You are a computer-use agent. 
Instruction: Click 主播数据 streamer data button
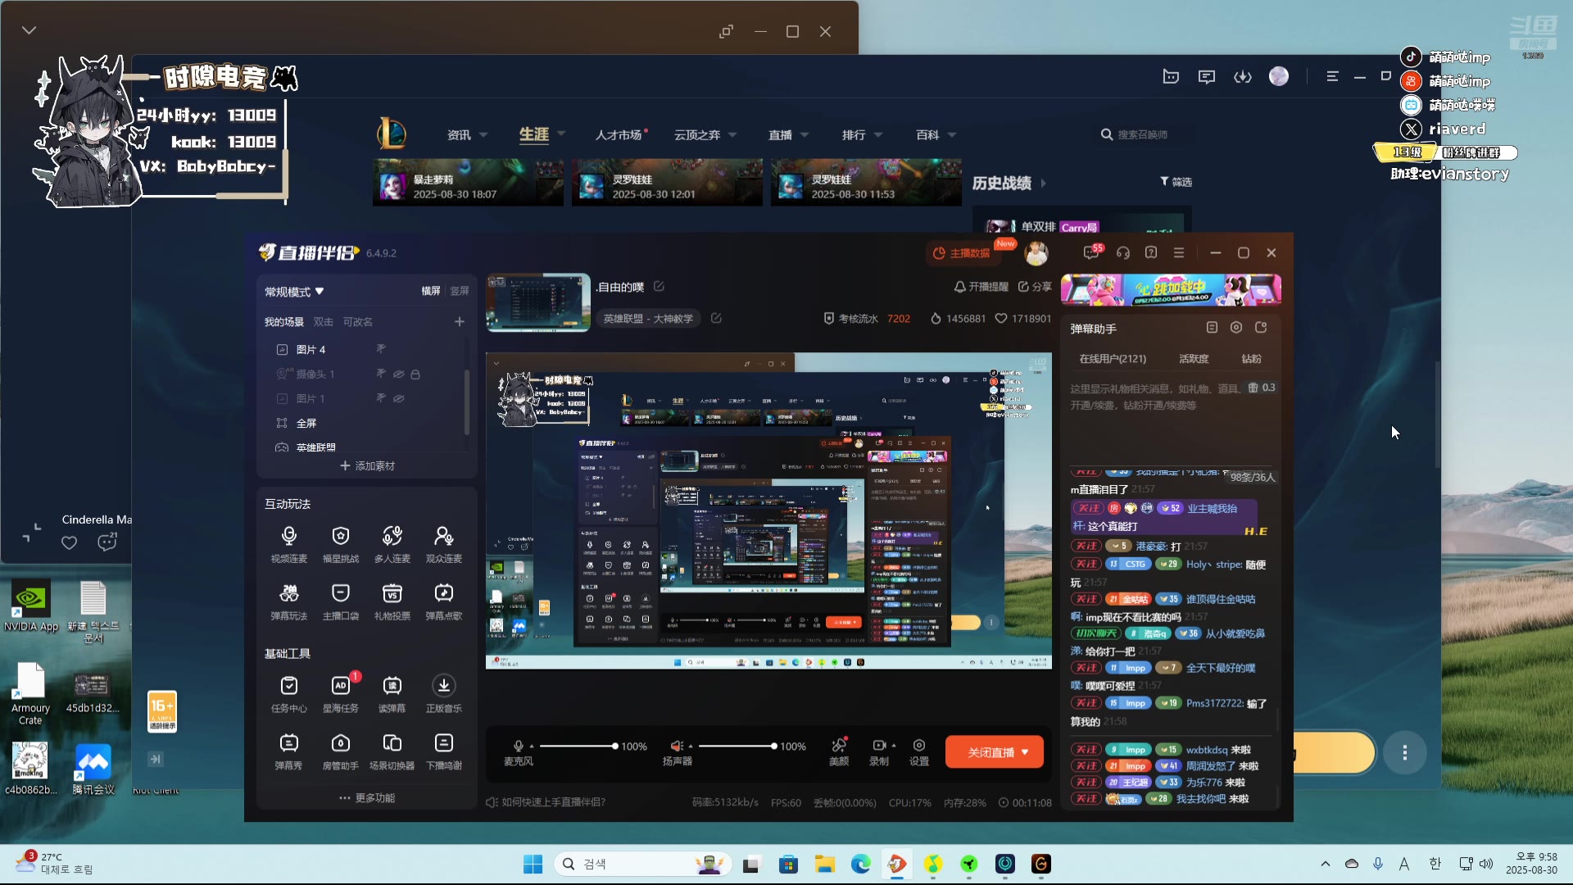[x=962, y=253]
